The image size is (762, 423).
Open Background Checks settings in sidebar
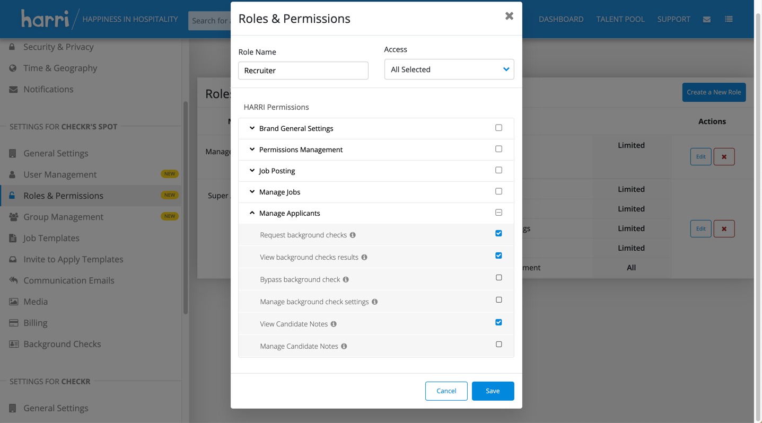click(62, 344)
